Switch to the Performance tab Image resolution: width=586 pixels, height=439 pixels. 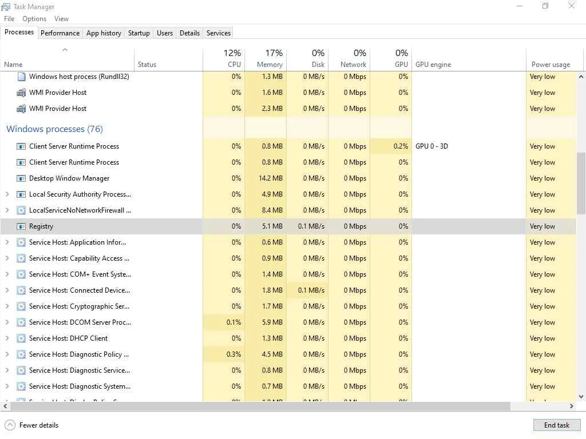[x=60, y=33]
